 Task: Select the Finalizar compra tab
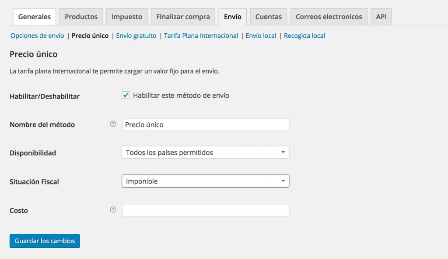coord(183,17)
